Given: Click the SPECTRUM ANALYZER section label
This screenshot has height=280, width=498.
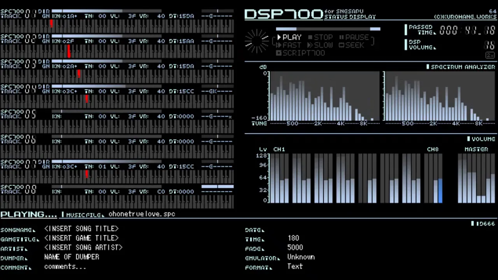Looking at the screenshot, I should tap(461, 67).
